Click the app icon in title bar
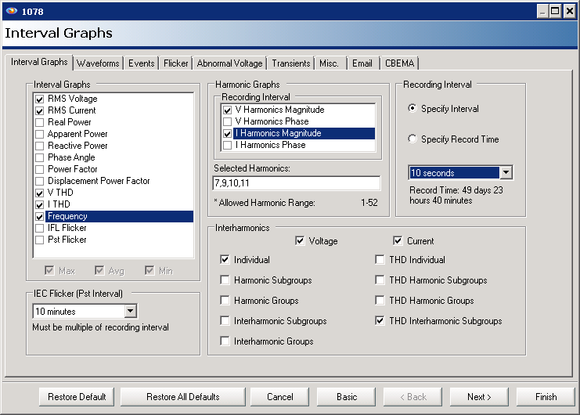The height and width of the screenshot is (415, 580). pyautogui.click(x=12, y=11)
